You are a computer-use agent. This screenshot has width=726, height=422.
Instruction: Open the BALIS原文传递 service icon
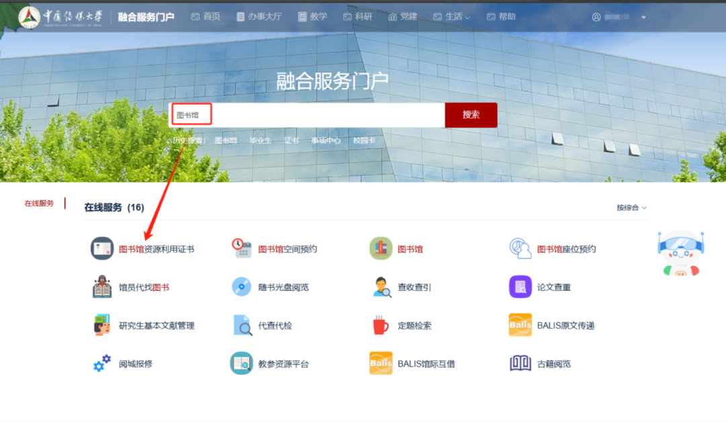[x=519, y=325]
